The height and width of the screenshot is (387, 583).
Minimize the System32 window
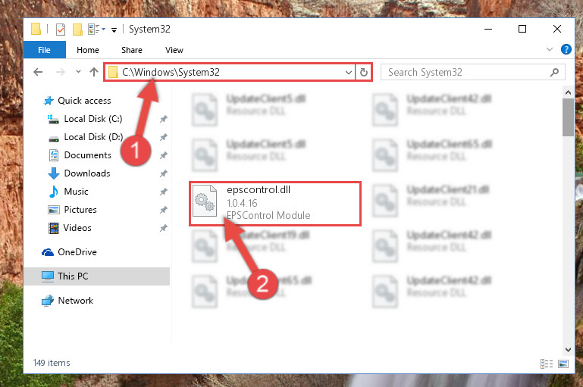pyautogui.click(x=488, y=29)
